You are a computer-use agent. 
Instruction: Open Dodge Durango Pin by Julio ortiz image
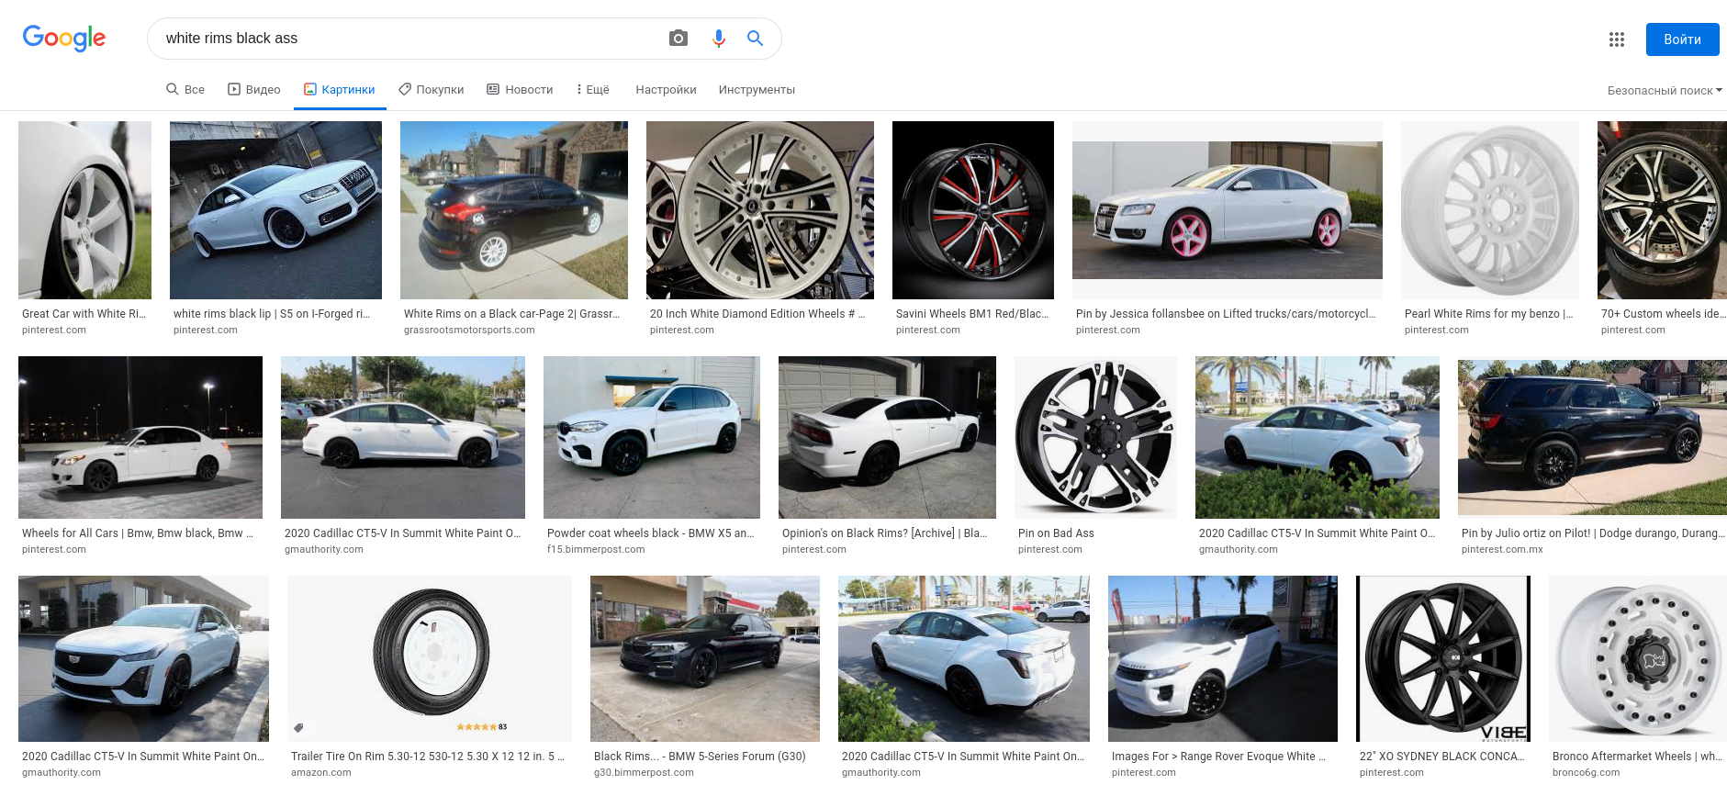tap(1592, 438)
